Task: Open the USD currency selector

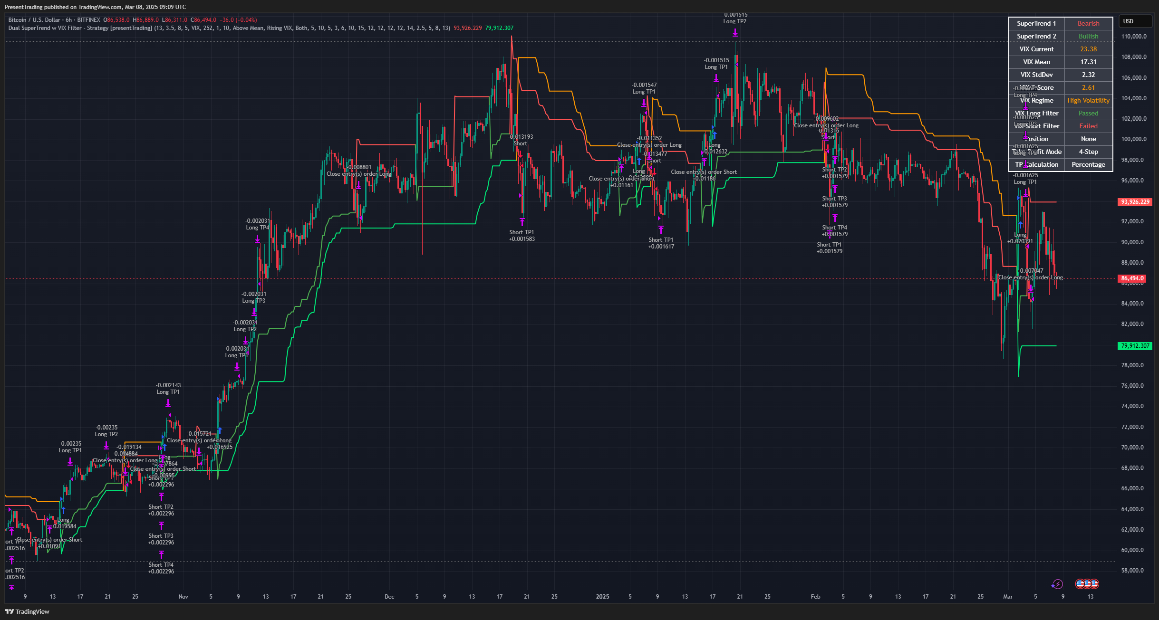Action: click(x=1135, y=21)
